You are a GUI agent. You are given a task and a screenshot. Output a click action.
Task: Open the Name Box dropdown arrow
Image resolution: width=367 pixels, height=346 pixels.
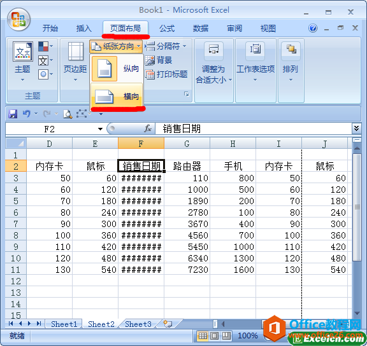100,129
